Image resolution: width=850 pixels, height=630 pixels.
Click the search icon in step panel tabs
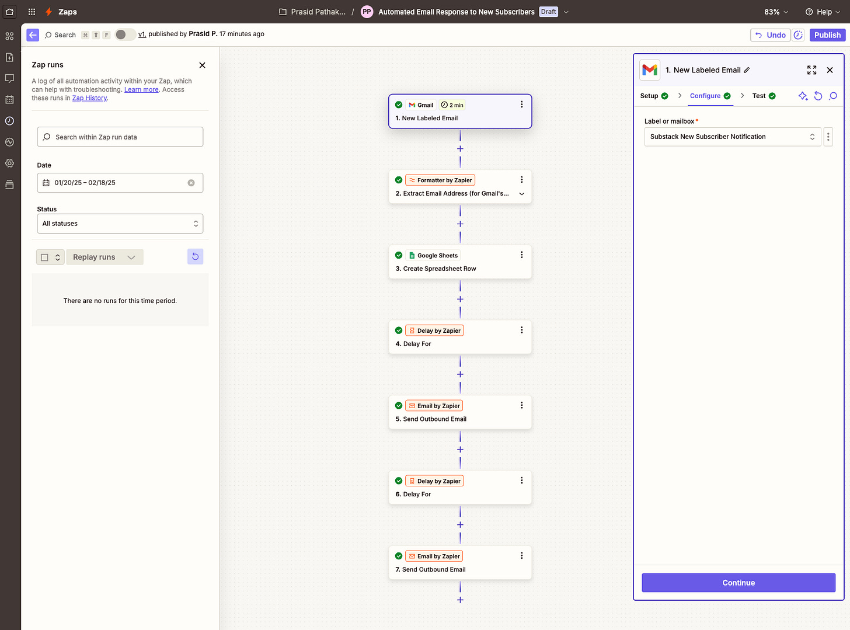(833, 96)
